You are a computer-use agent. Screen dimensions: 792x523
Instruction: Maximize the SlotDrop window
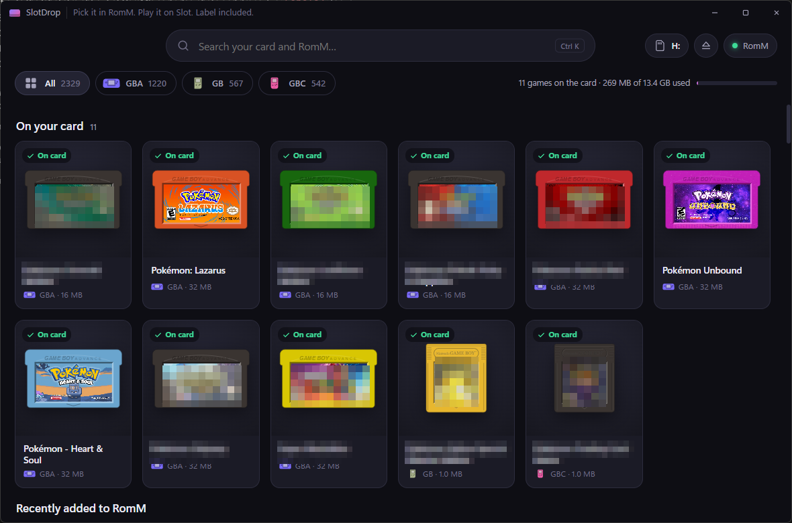(x=746, y=13)
